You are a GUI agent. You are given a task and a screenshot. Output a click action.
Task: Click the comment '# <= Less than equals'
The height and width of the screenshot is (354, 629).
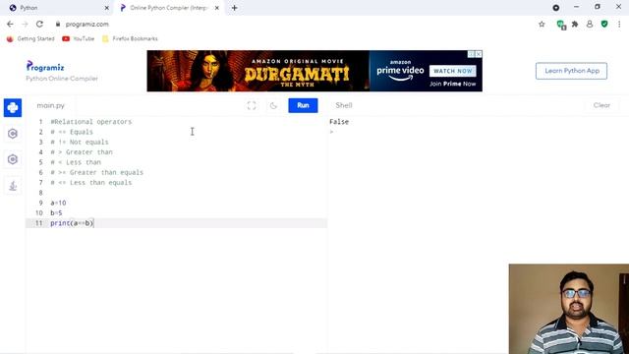pyautogui.click(x=91, y=183)
